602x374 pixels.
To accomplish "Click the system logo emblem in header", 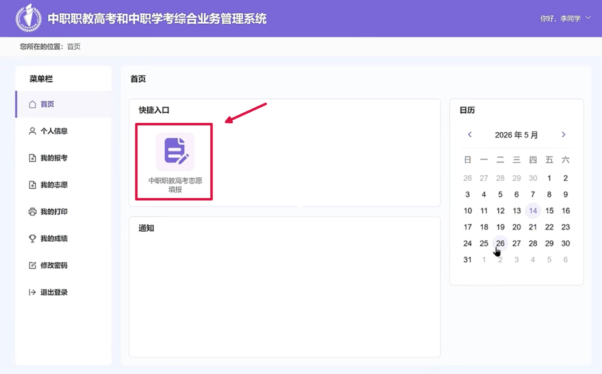I will click(28, 18).
